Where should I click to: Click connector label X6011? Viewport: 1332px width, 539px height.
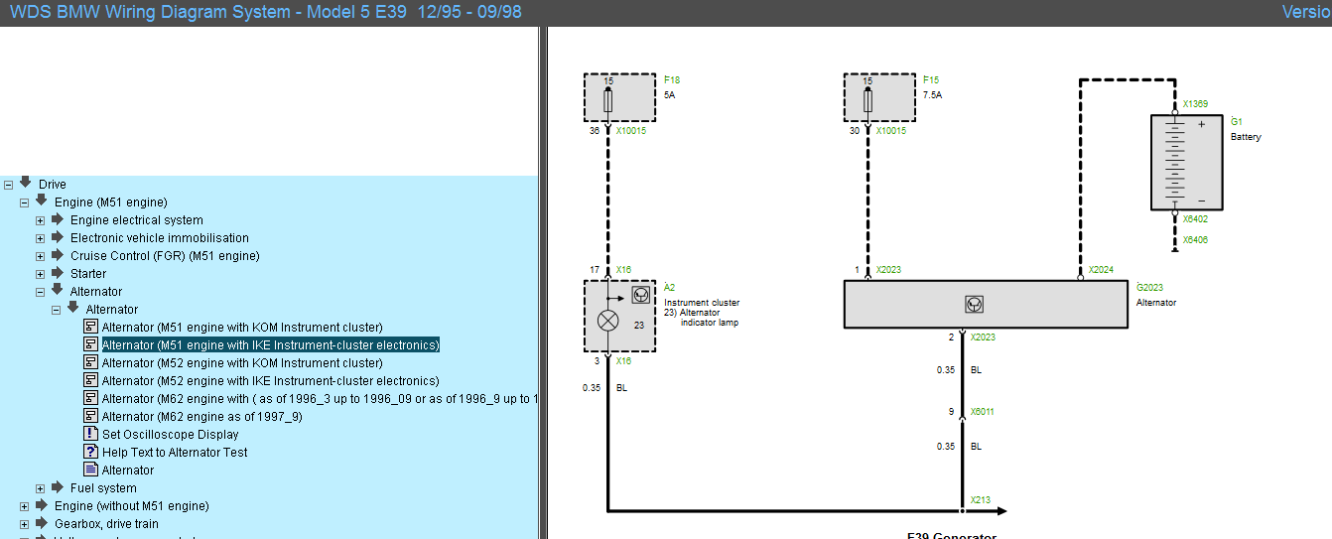pos(983,411)
